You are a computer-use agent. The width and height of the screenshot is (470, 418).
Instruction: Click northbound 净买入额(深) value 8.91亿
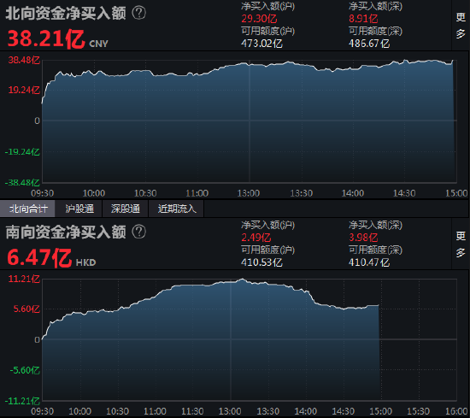tap(363, 19)
